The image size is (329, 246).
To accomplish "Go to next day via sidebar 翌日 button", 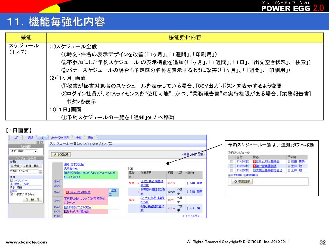I will click(37, 166).
